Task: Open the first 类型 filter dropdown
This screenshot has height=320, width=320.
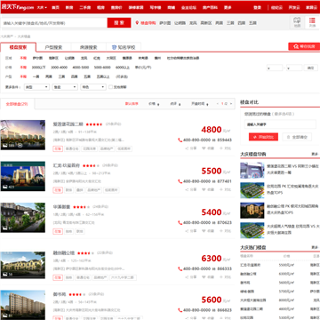Action: click(x=36, y=87)
